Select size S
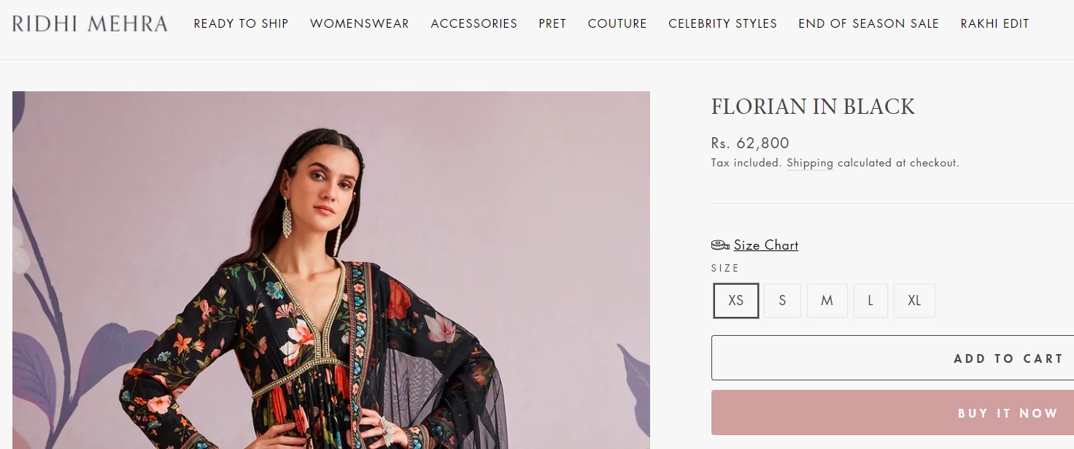The image size is (1074, 449). (x=782, y=301)
